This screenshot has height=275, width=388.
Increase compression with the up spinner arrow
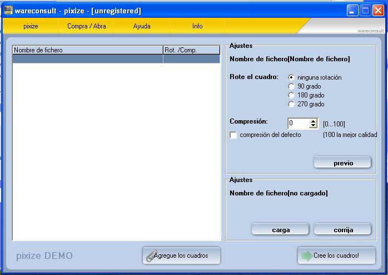pos(314,121)
